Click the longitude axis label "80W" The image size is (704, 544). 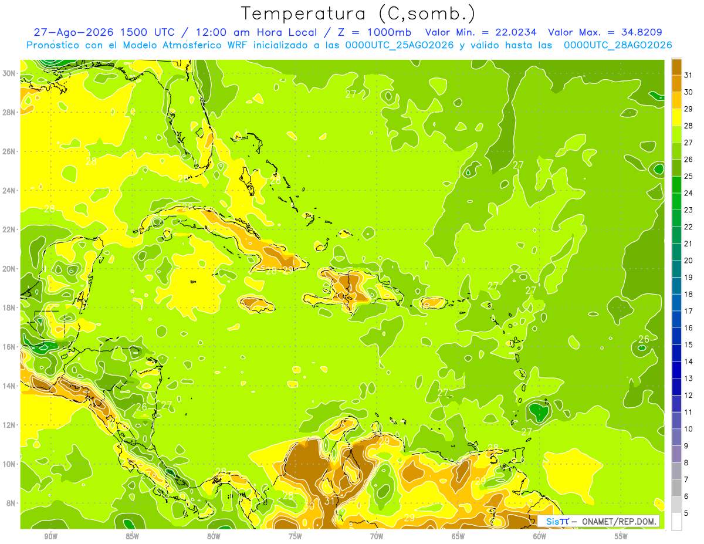214,536
